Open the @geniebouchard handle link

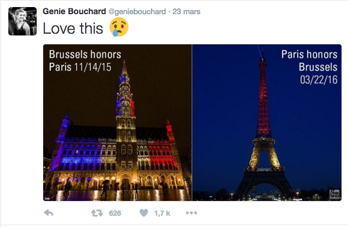(137, 12)
